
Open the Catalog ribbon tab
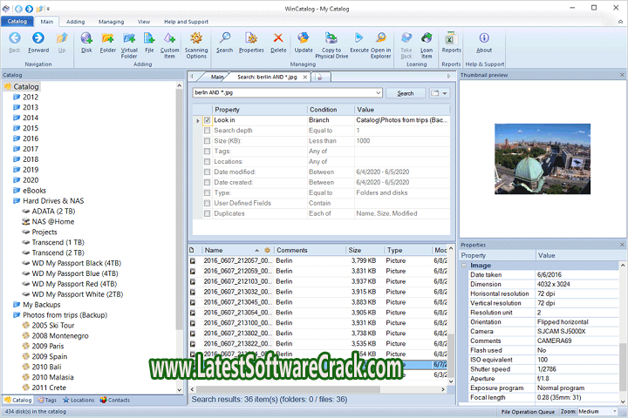[17, 22]
